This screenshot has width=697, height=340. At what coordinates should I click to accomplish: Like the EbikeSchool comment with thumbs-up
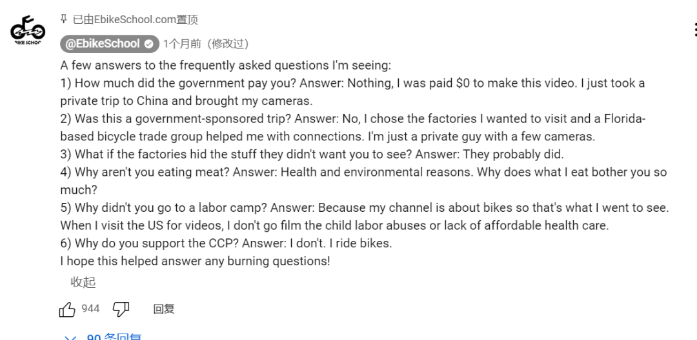(67, 310)
